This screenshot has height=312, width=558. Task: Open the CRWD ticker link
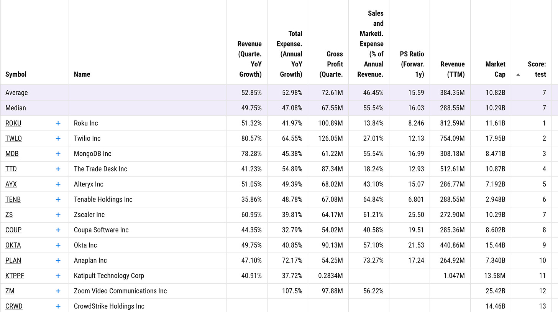(x=14, y=306)
